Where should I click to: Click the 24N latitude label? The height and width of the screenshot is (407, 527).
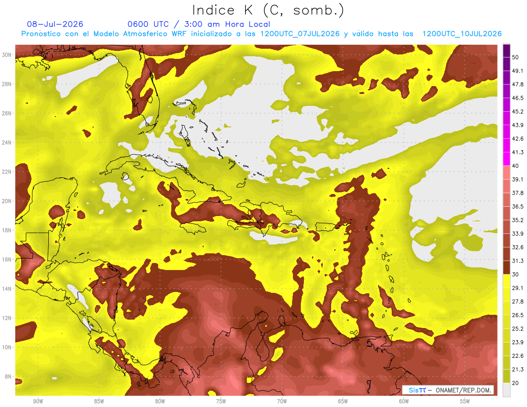[x=7, y=143]
